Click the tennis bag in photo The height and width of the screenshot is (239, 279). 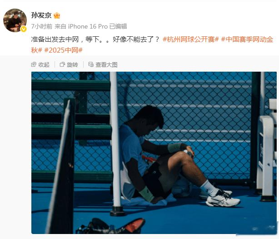click(x=111, y=226)
